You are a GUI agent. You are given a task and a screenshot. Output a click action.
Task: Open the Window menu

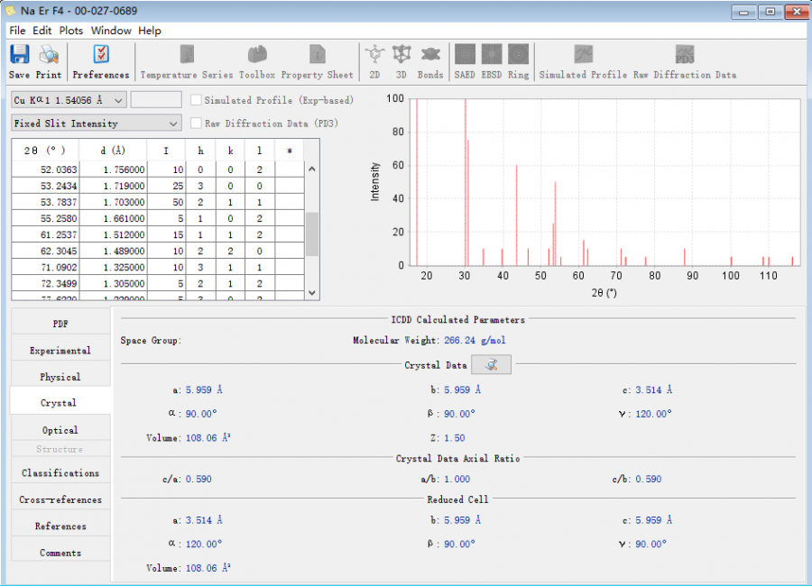pos(111,31)
